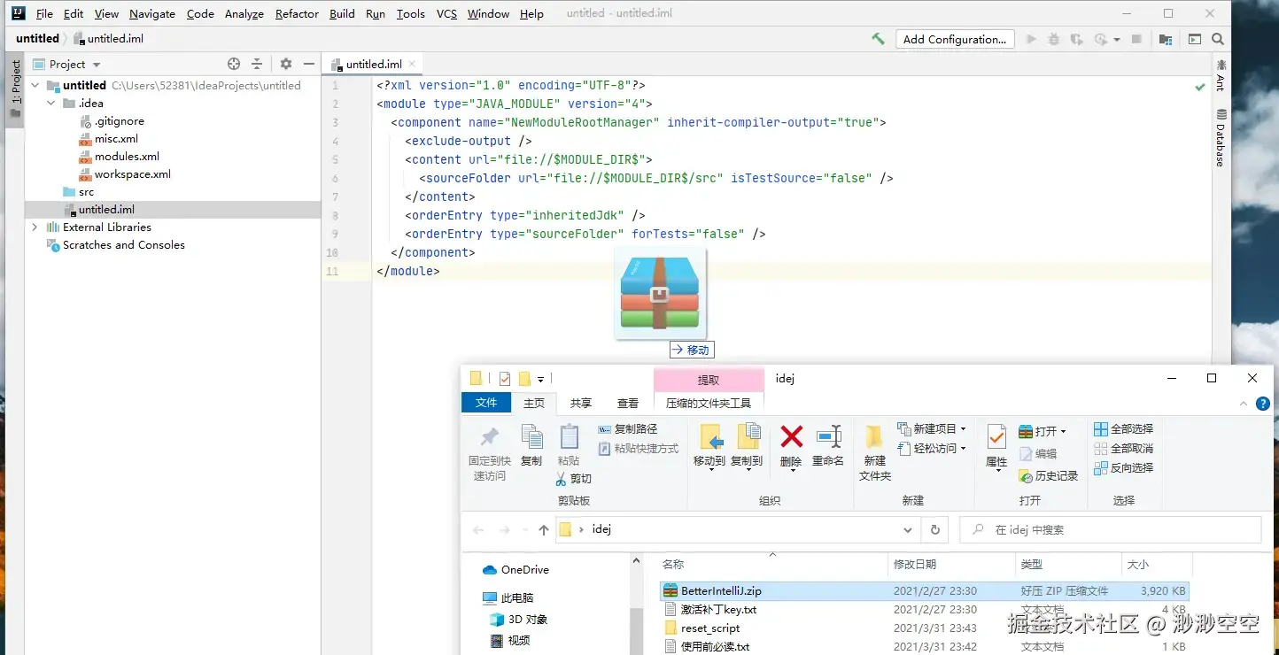Click Explorer 删除 red X icon
This screenshot has height=655, width=1279.
coord(791,445)
